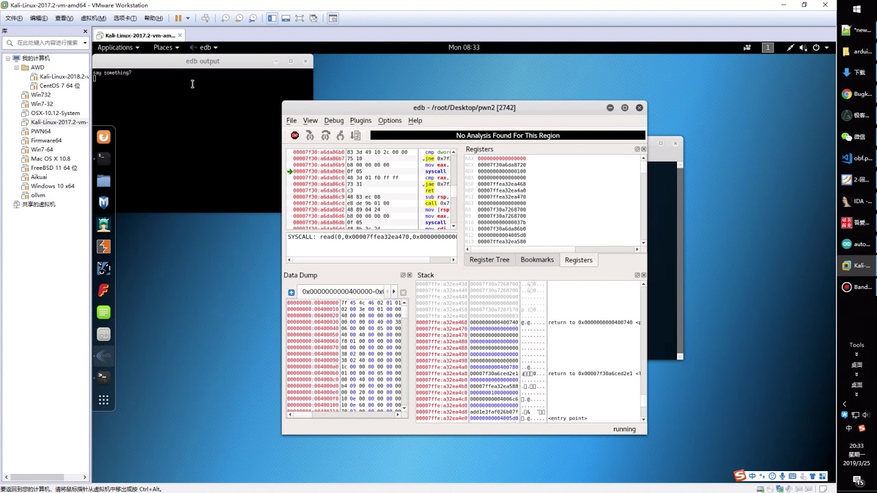
Task: Click VMware snapshot manager icon
Action: [x=253, y=18]
